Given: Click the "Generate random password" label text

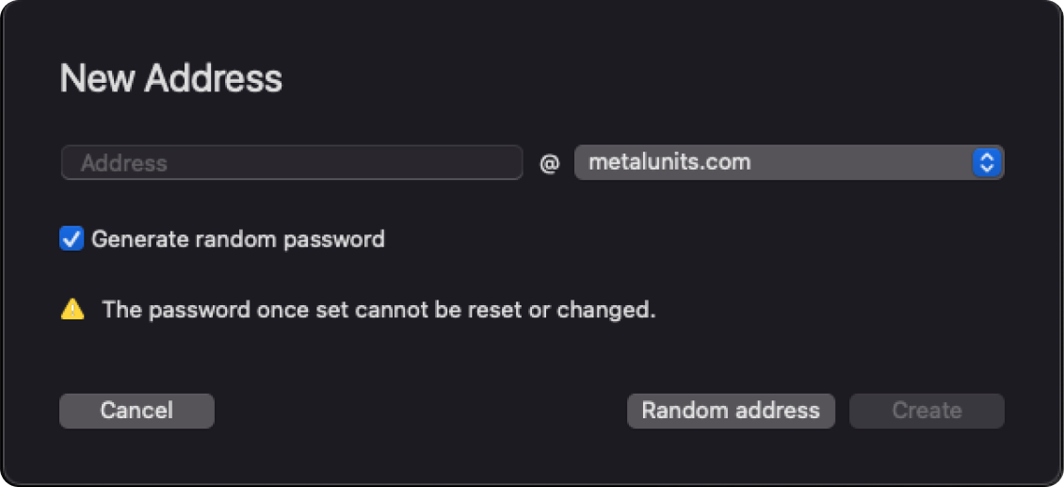Looking at the screenshot, I should [237, 239].
